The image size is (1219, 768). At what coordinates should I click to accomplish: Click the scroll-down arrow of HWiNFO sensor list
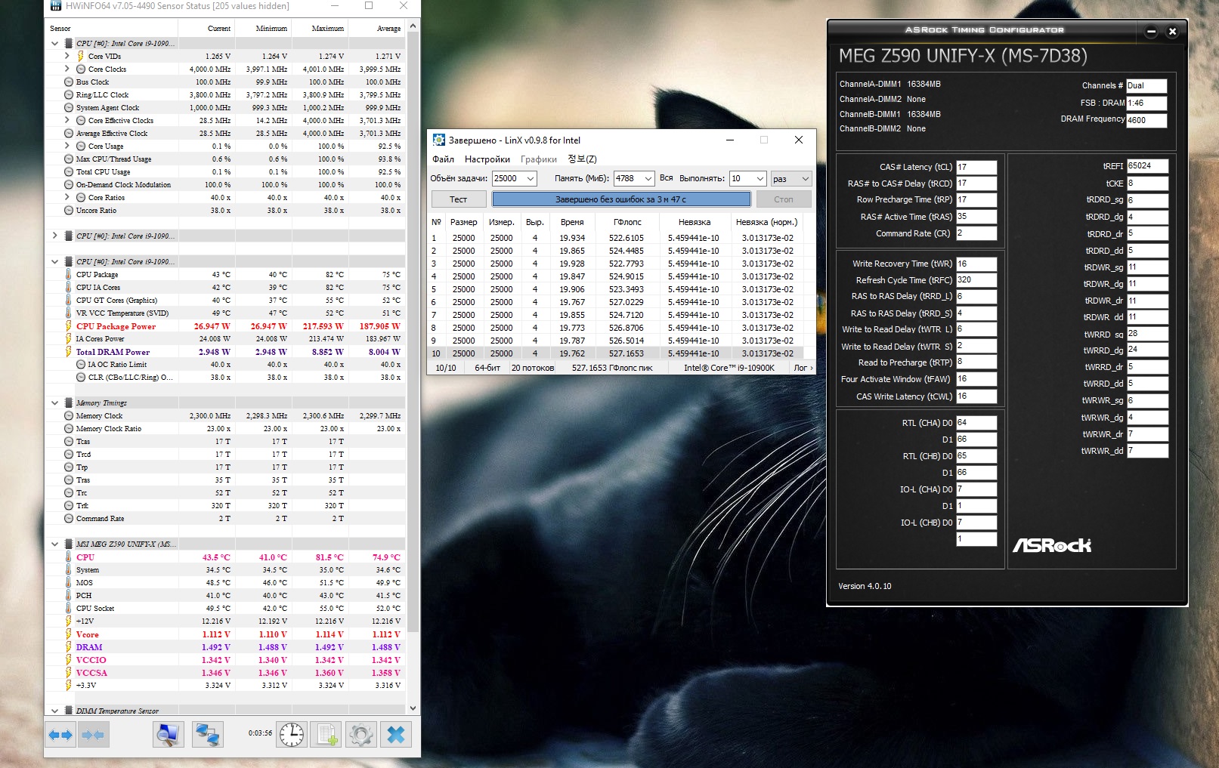click(x=413, y=708)
